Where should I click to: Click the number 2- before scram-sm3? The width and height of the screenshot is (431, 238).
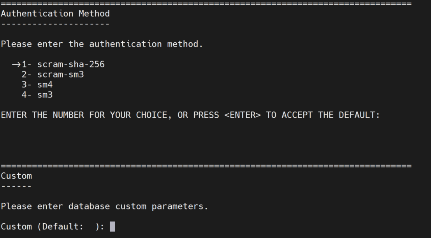(26, 75)
